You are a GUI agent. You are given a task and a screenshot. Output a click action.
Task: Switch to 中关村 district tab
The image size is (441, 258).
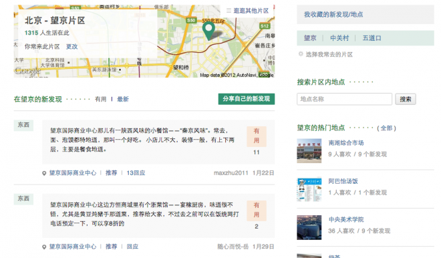[339, 38]
